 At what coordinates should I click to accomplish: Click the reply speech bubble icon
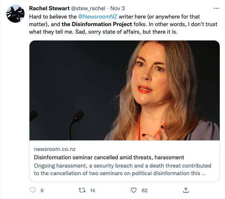coord(32,190)
